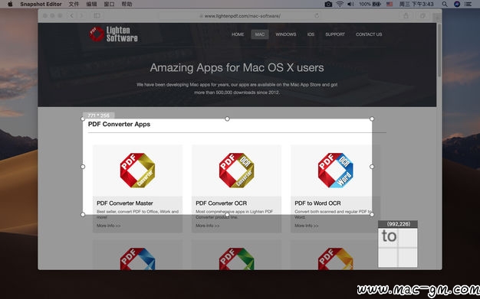The height and width of the screenshot is (299, 480).
Task: Open Notification Center
Action: (x=468, y=4)
